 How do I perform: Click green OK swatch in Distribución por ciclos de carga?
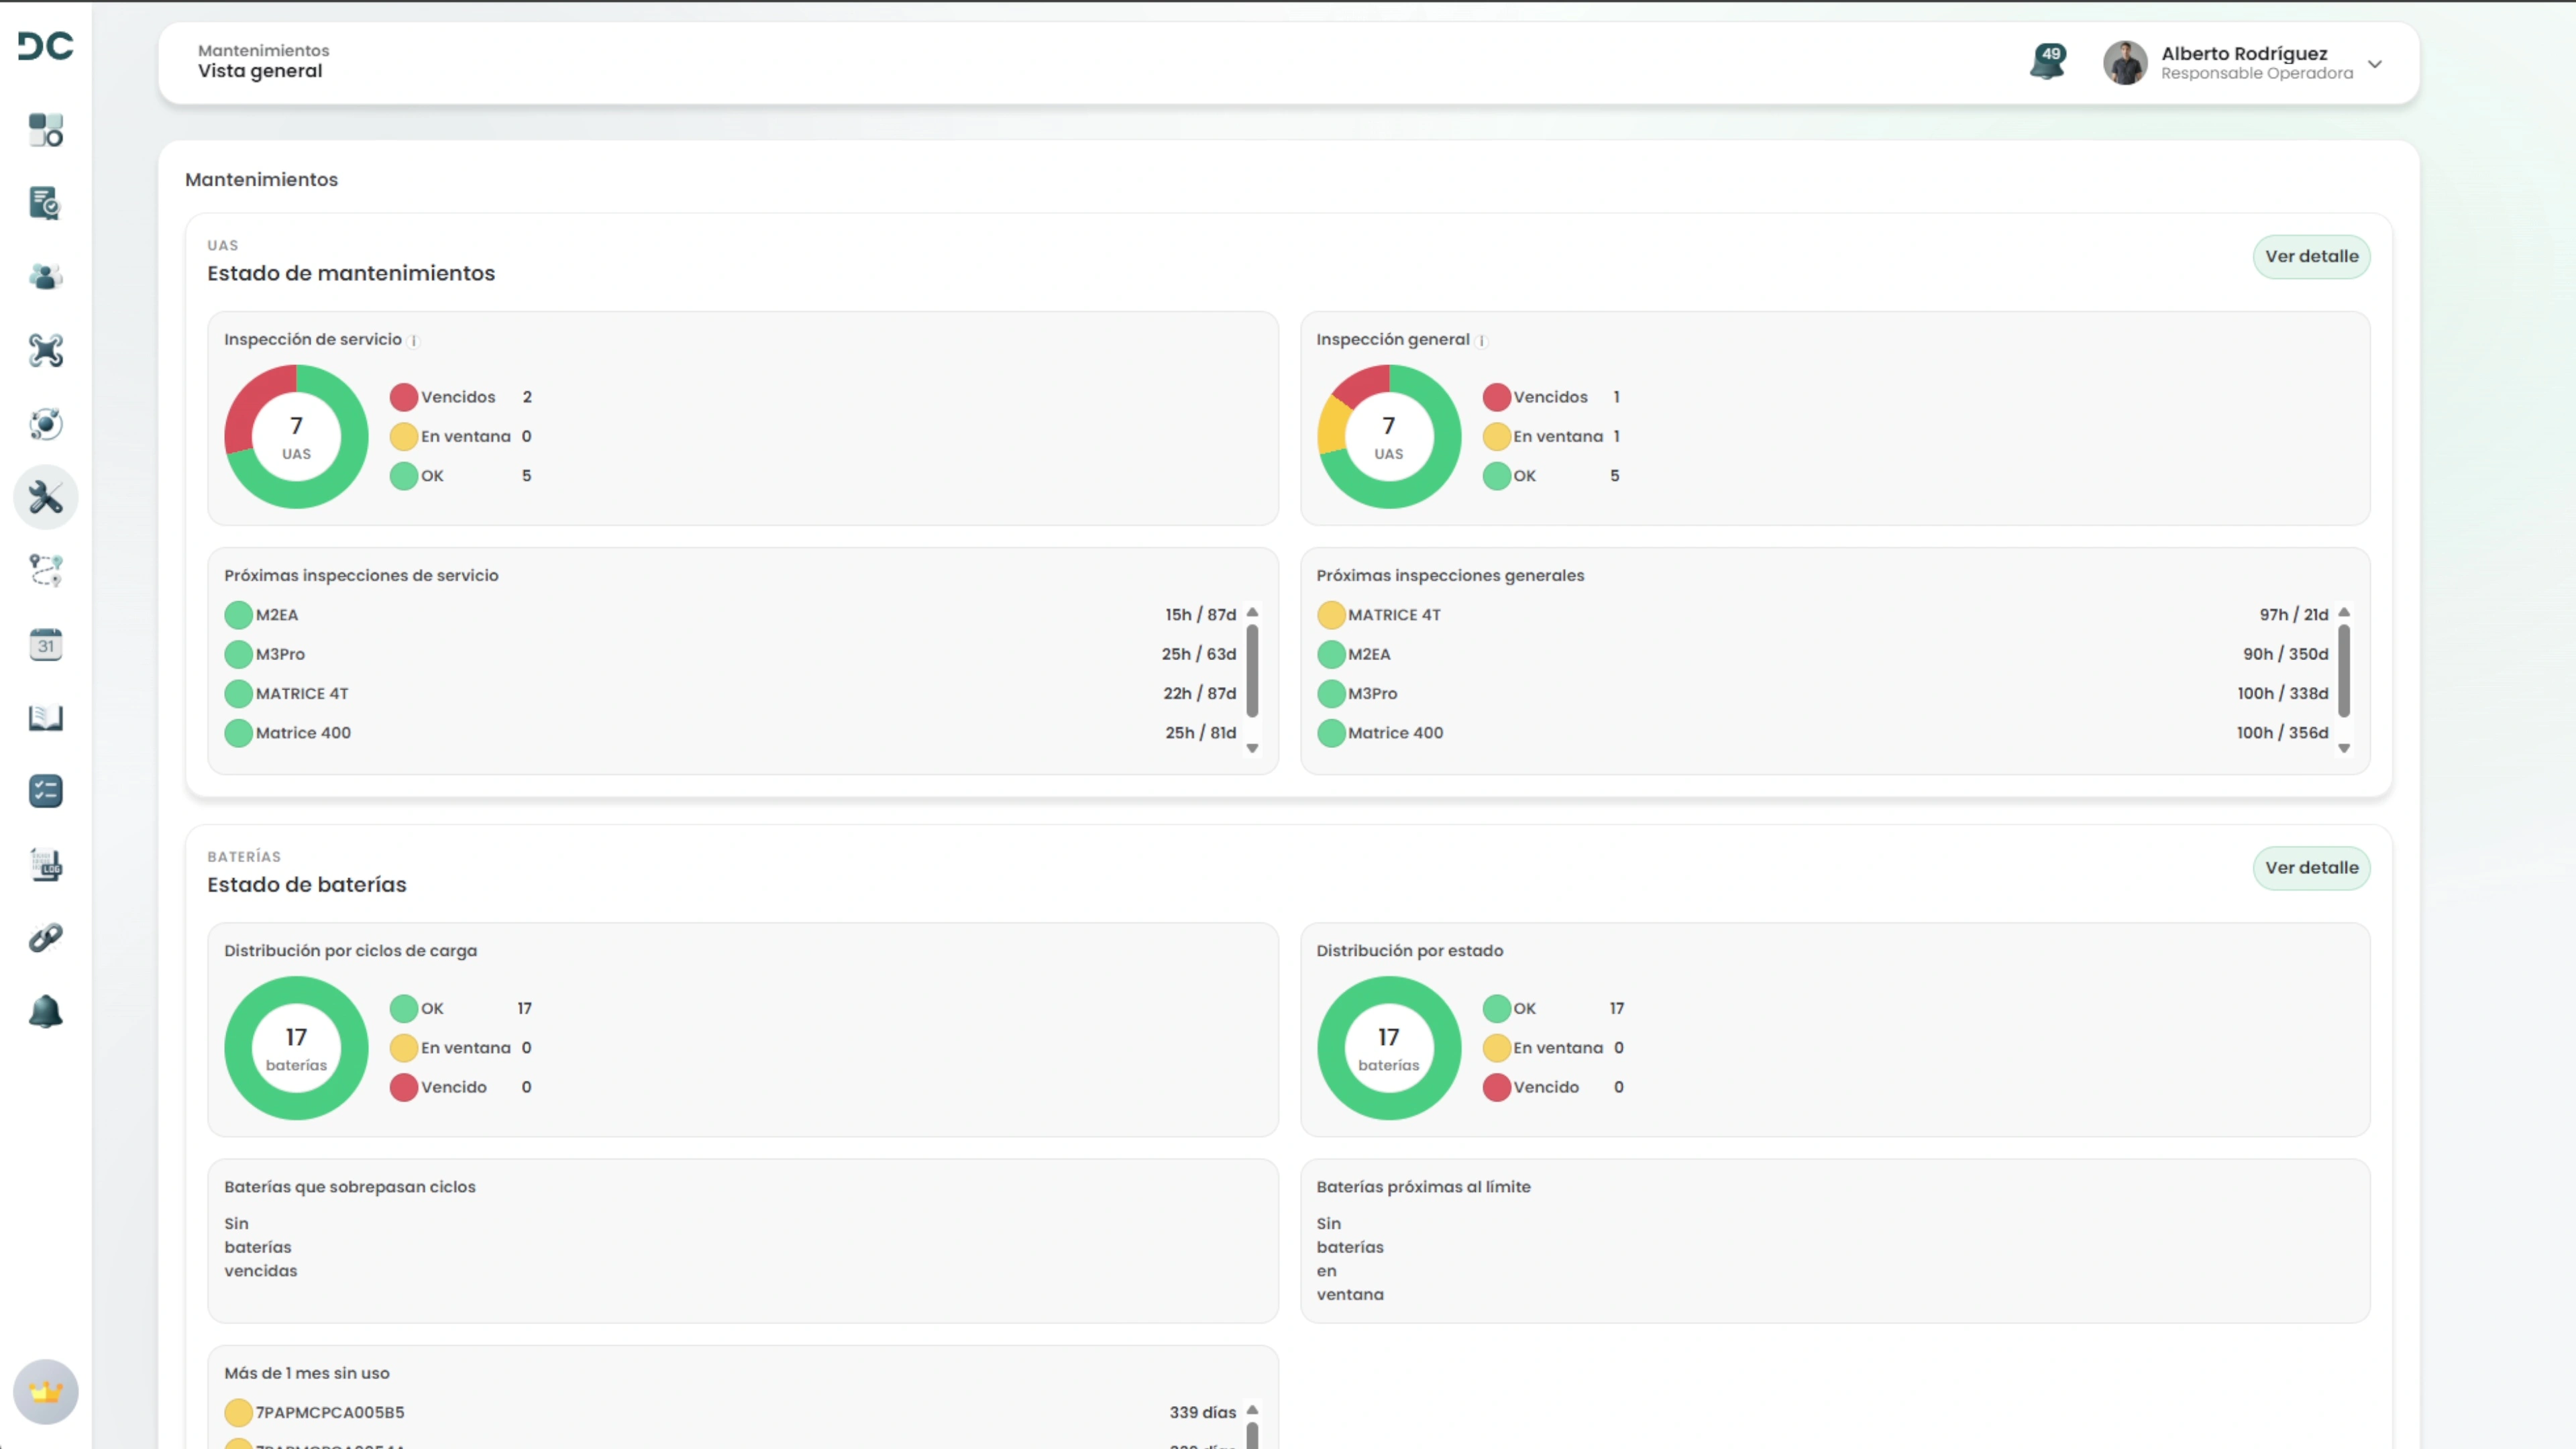[x=404, y=1009]
